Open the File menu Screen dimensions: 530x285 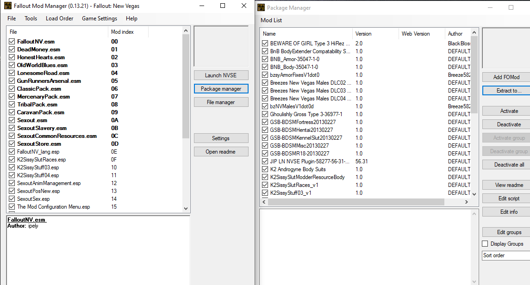tap(12, 19)
